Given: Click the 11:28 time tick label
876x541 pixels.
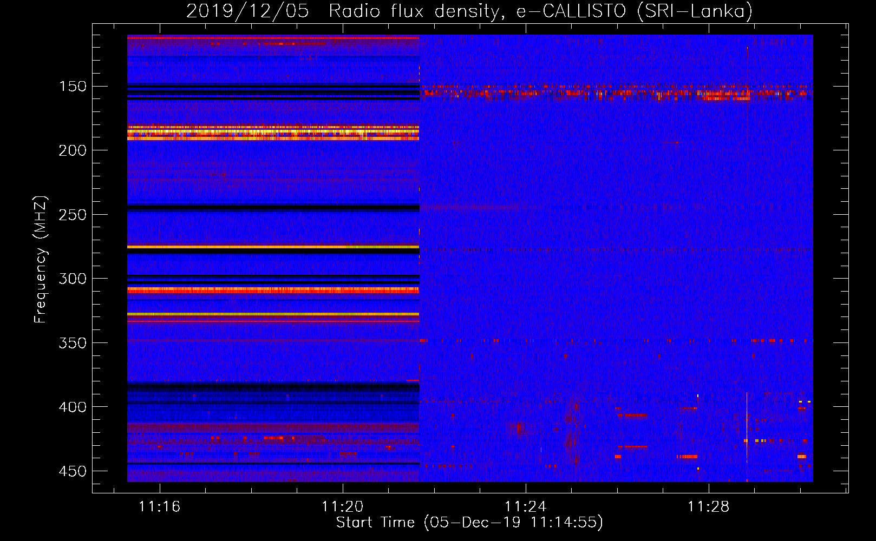Looking at the screenshot, I should coord(709,507).
